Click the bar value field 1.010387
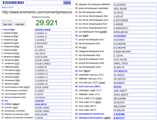 [53, 101]
